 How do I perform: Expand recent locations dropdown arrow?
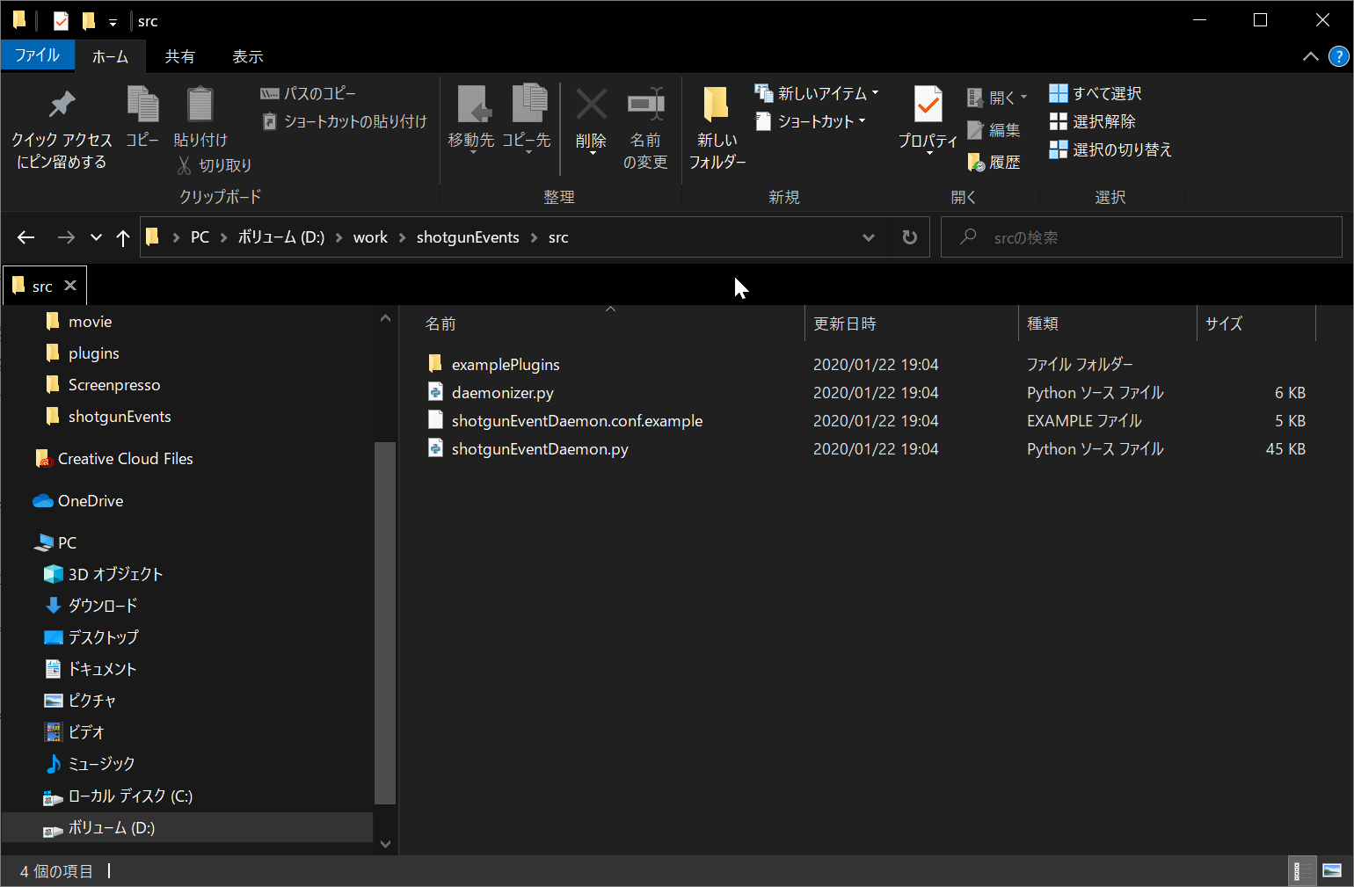tap(96, 237)
